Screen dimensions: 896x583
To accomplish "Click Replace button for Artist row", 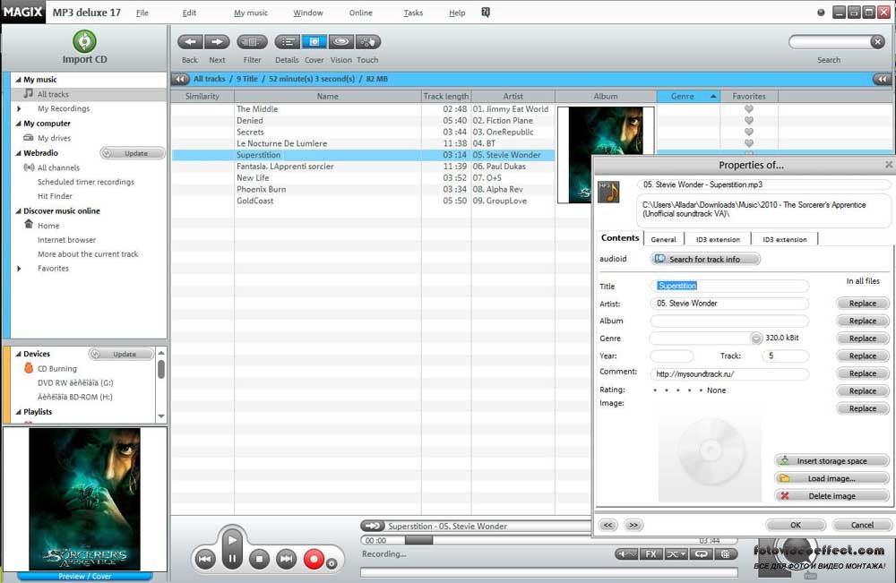I will [862, 304].
